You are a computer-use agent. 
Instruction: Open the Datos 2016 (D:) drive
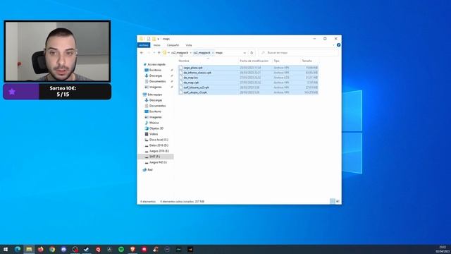tap(159, 145)
